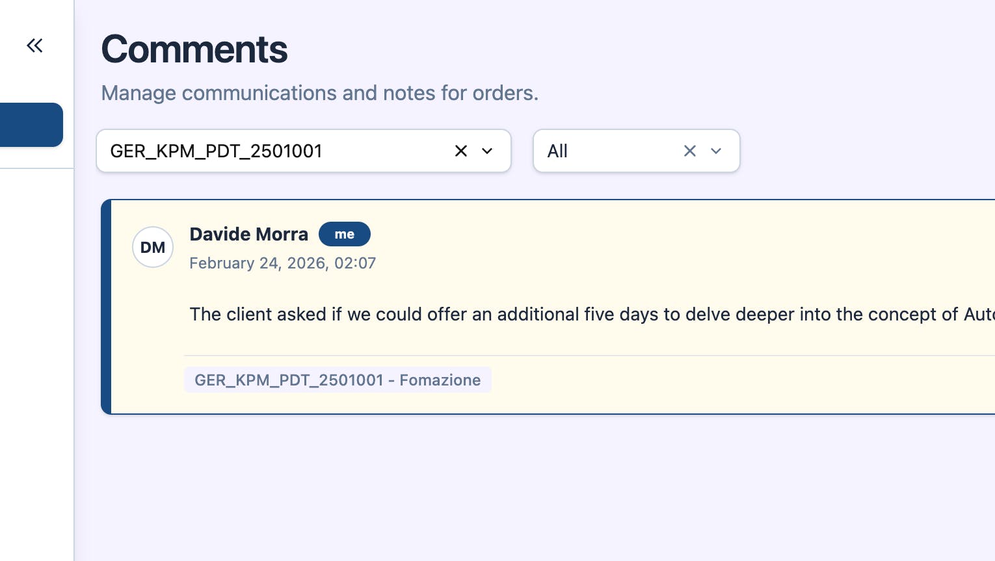Remove the "All" filter selection with the X icon
The width and height of the screenshot is (995, 561).
(x=690, y=151)
